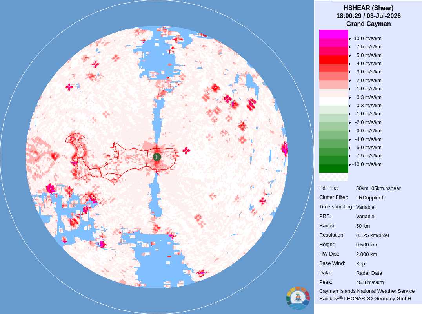
Task: Click the red 4.0 m/s/km legend color
Action: [x=333, y=59]
